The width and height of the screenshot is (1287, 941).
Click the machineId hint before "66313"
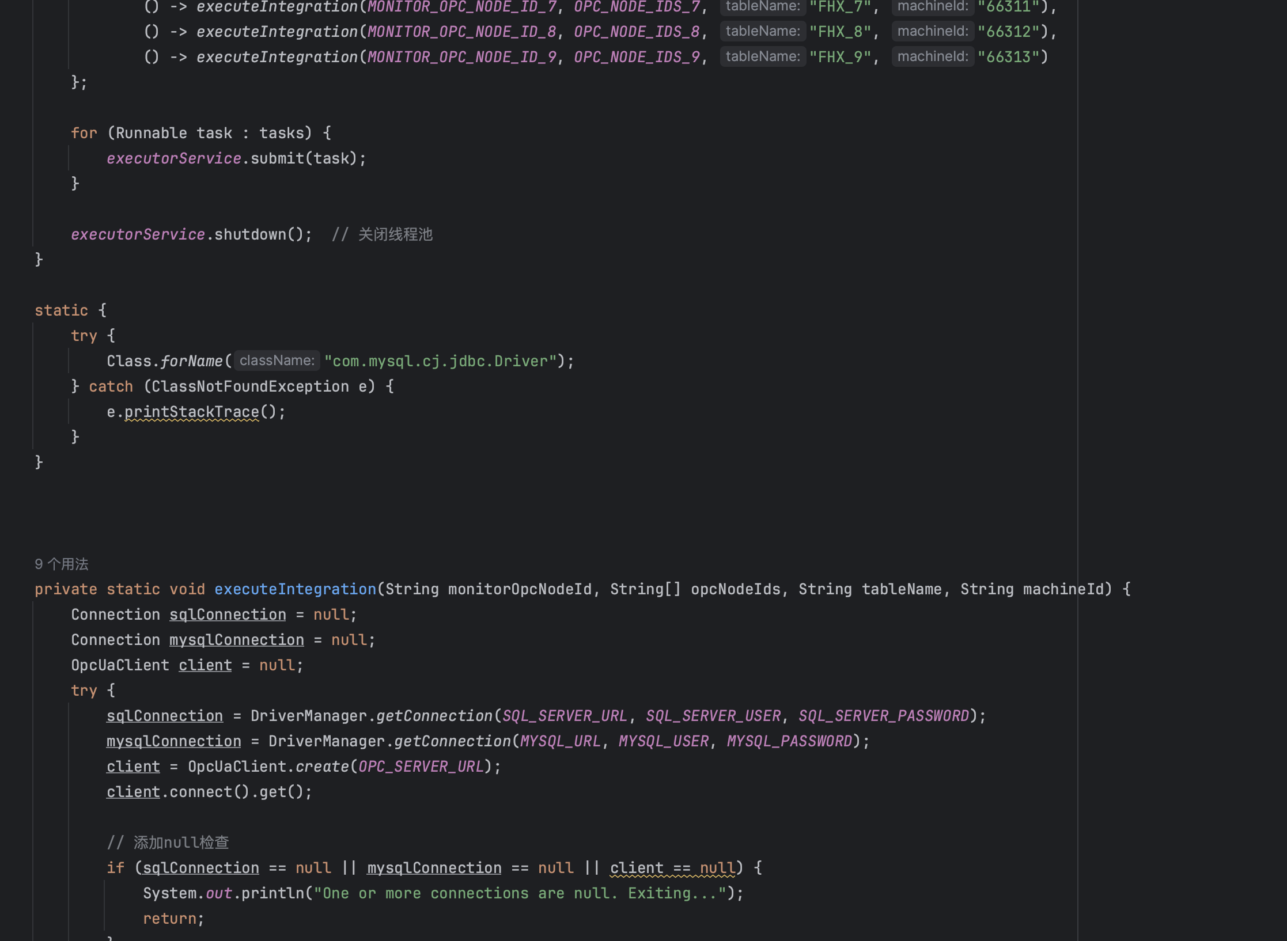click(x=933, y=56)
